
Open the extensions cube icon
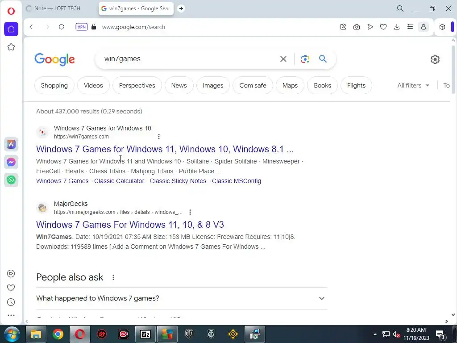click(442, 27)
